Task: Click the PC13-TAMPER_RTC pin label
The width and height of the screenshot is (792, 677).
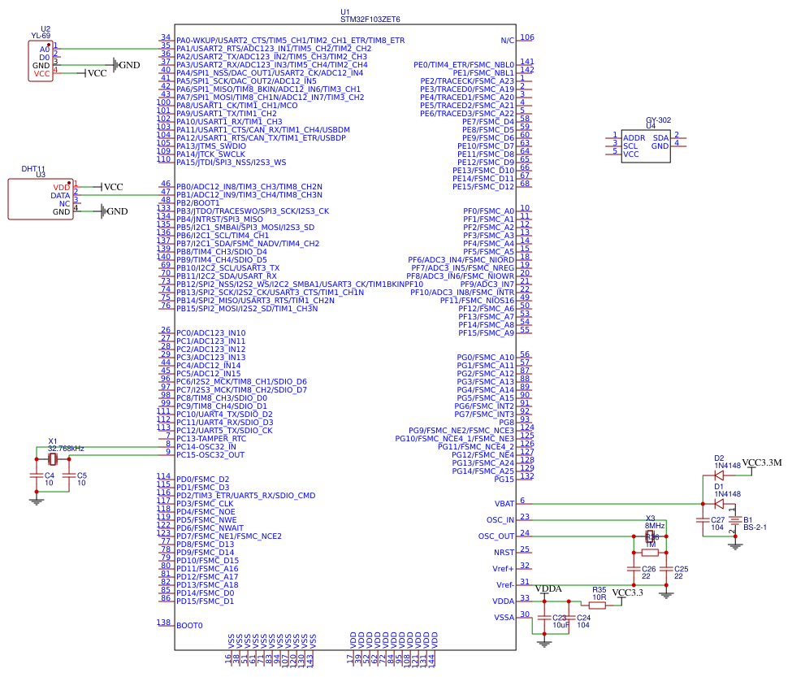Action: [211, 439]
